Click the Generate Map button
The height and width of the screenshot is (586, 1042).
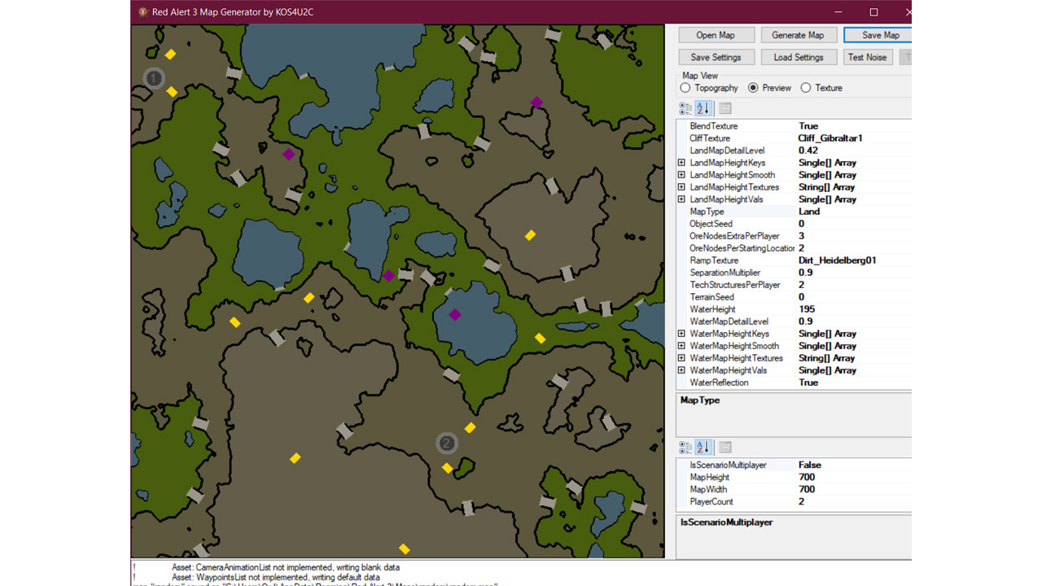coord(798,35)
